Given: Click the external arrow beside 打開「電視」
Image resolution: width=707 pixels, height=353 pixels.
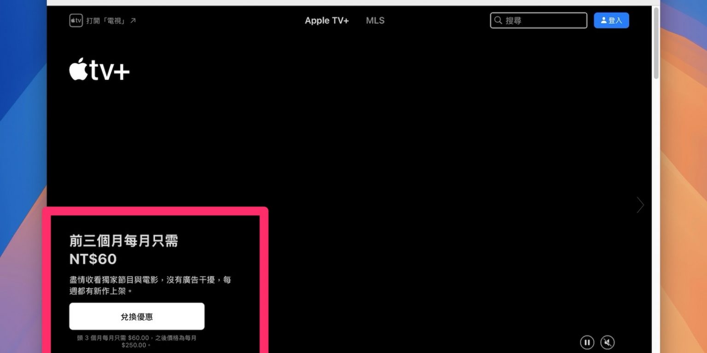Looking at the screenshot, I should (x=133, y=21).
